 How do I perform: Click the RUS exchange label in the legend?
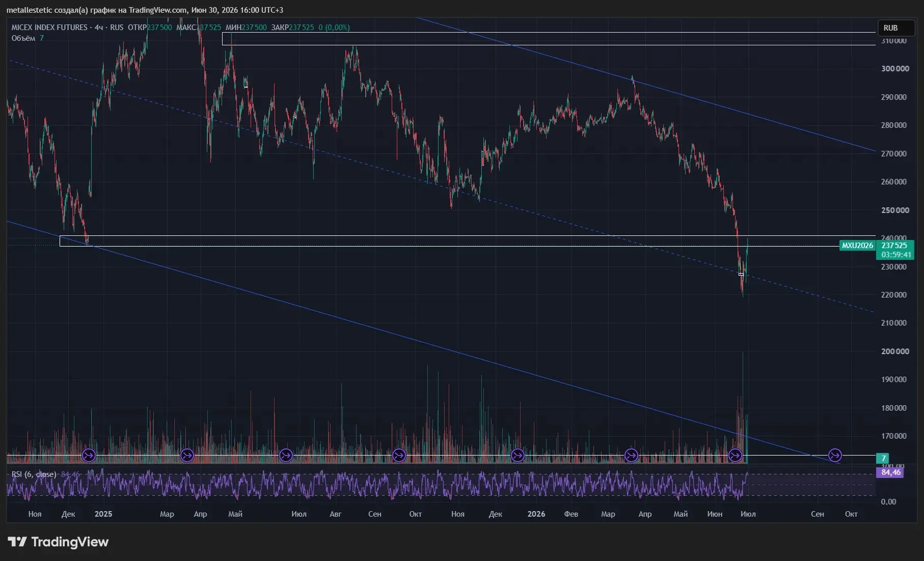coord(117,28)
